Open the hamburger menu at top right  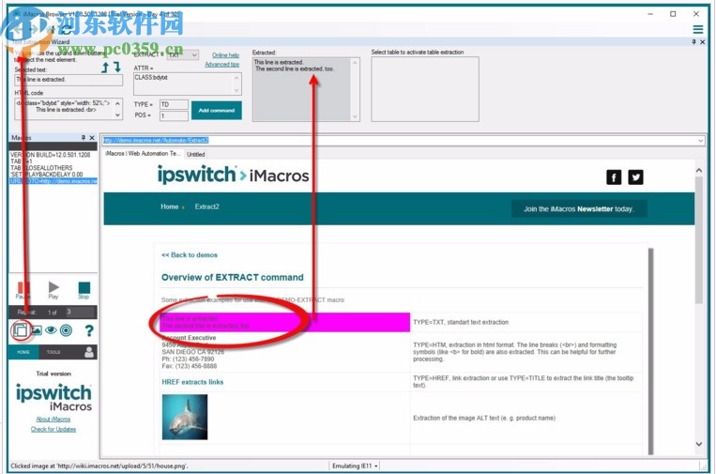pos(698,29)
